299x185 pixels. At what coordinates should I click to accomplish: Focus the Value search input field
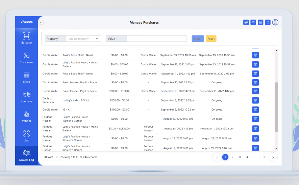[x=156, y=39]
